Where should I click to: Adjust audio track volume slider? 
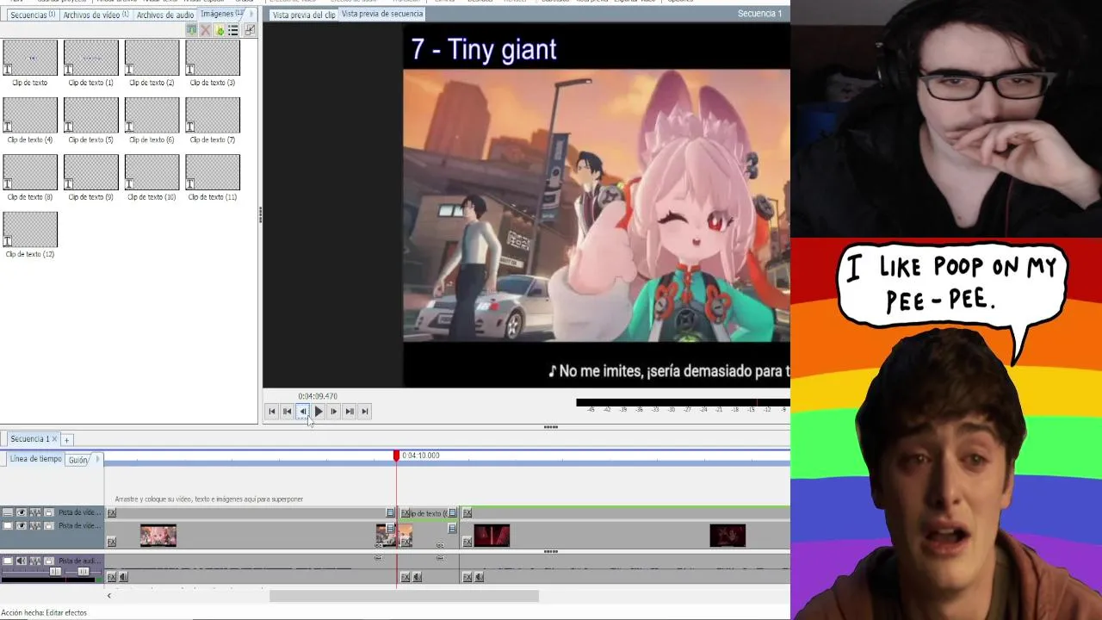coord(55,572)
